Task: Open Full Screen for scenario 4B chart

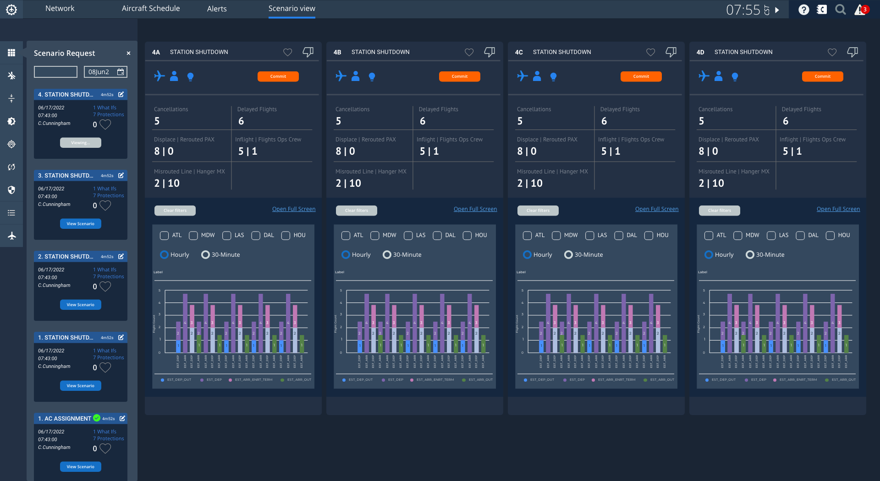Action: click(x=475, y=209)
